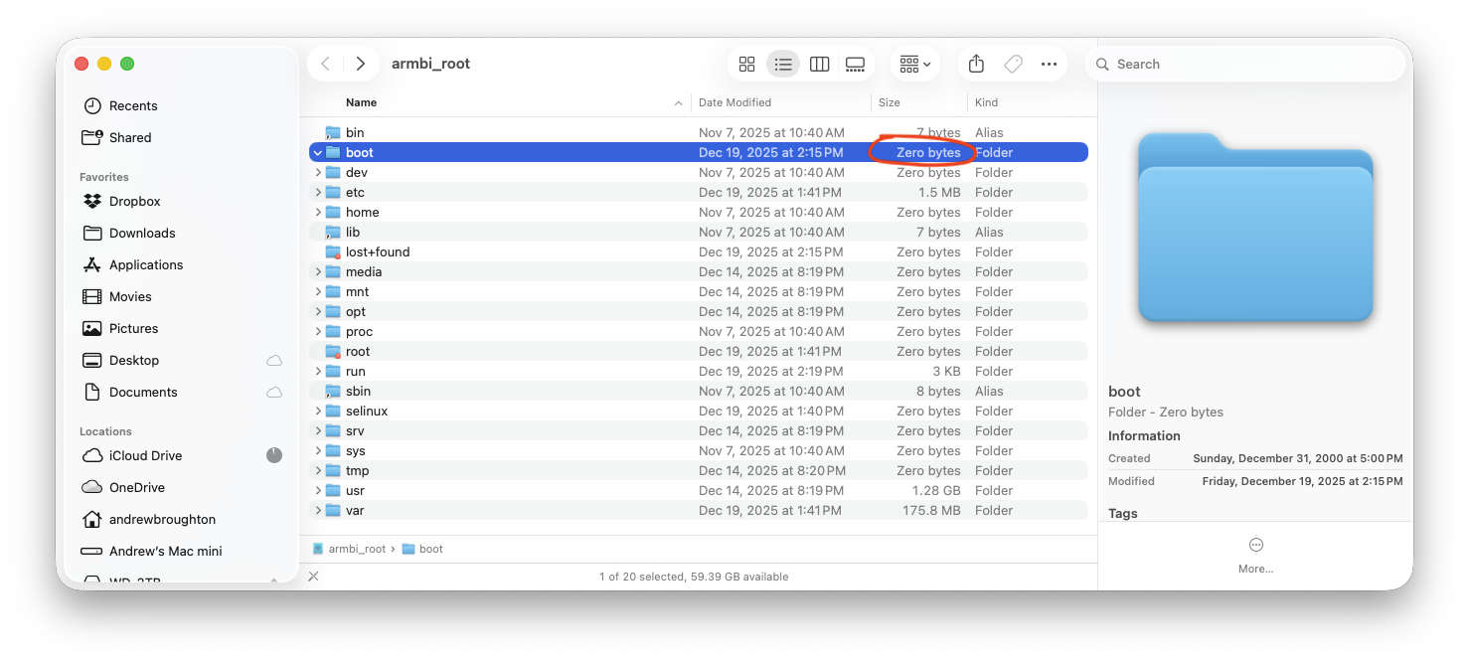Sort by Size column header

tap(889, 102)
